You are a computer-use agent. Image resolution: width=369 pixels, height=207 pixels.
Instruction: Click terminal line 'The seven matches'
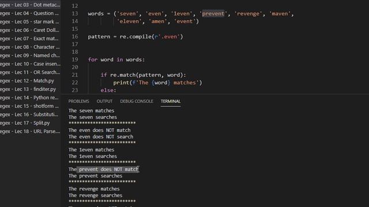pos(91,110)
